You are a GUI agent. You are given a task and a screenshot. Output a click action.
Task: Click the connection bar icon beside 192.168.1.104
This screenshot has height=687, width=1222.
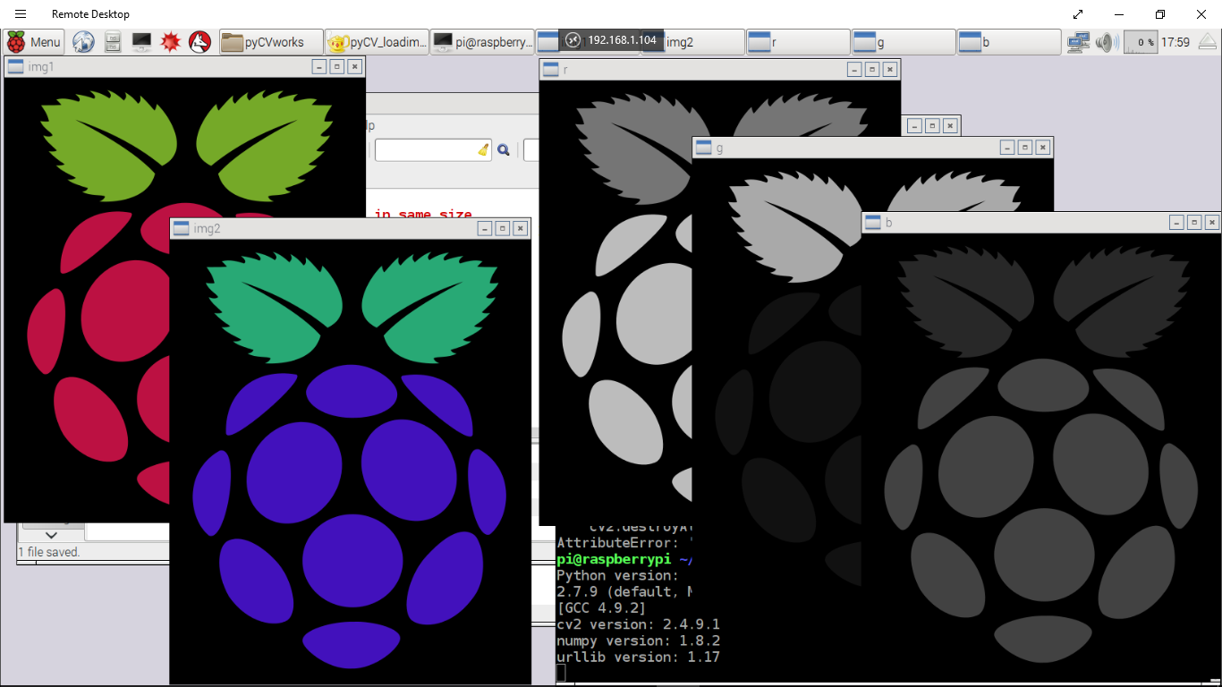tap(573, 40)
